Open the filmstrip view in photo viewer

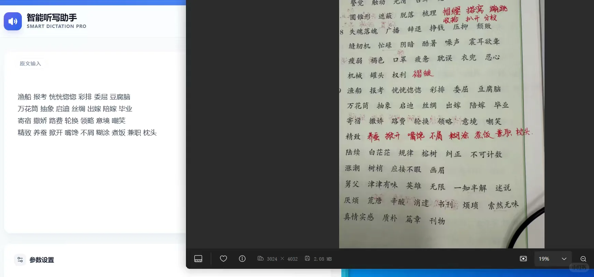(198, 259)
